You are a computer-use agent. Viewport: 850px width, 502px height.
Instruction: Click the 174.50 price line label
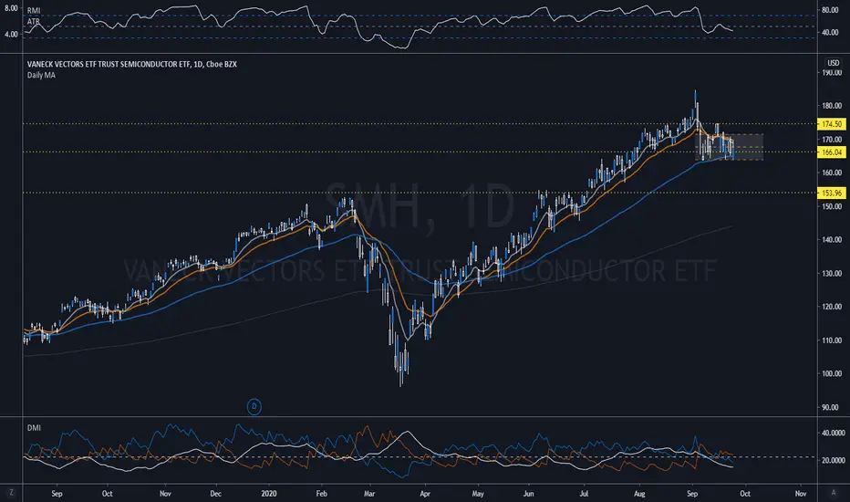(831, 124)
